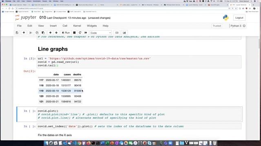Click the Out[2] output prompt
This screenshot has width=261, height=146.
pos(29,71)
